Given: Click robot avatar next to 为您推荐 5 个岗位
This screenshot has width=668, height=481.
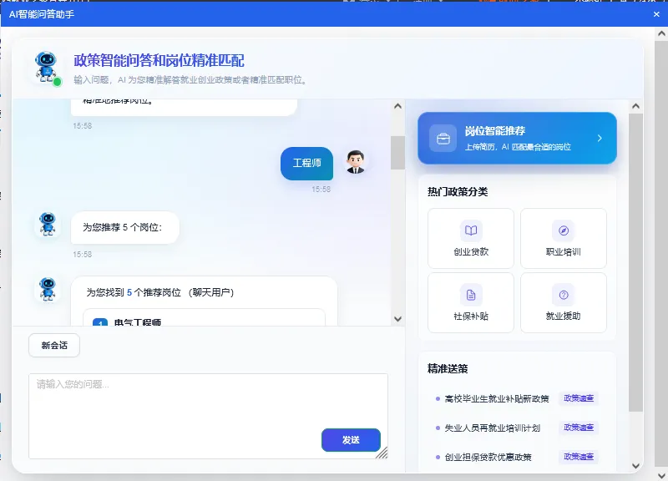Looking at the screenshot, I should [x=48, y=224].
